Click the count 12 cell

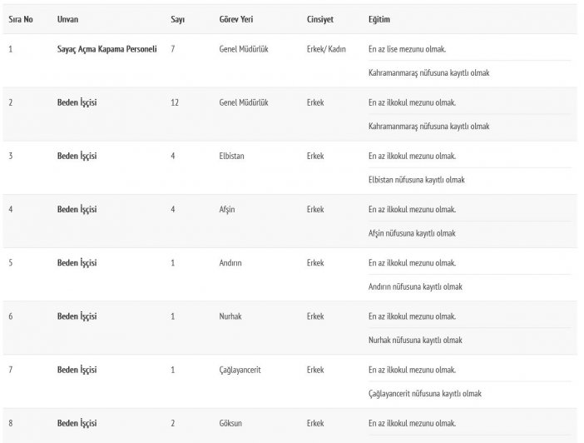(175, 102)
